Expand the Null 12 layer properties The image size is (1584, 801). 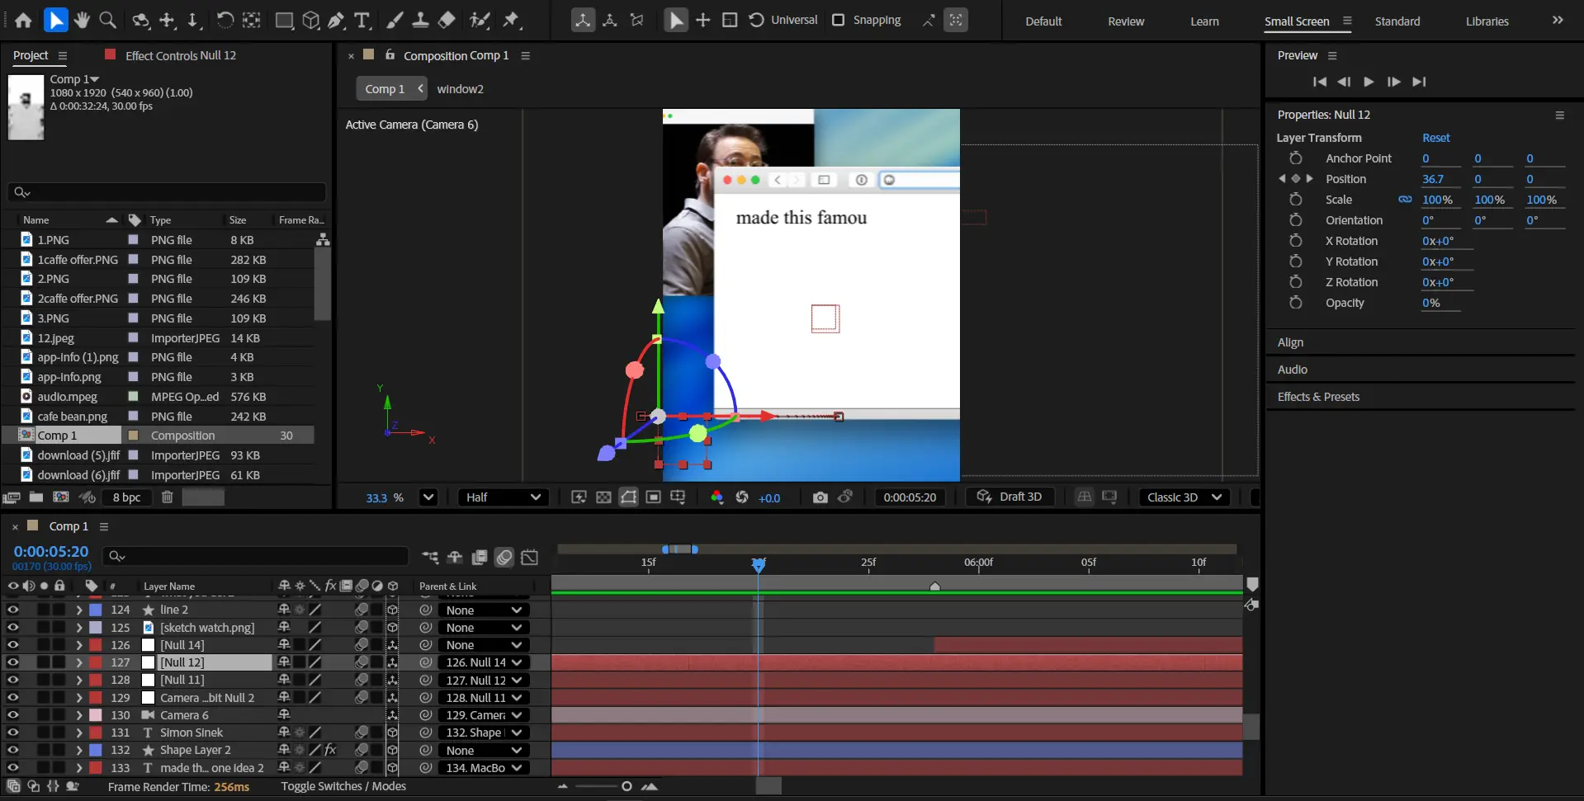(x=78, y=662)
